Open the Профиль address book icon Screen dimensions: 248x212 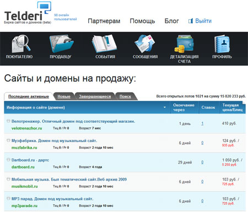click(x=222, y=44)
